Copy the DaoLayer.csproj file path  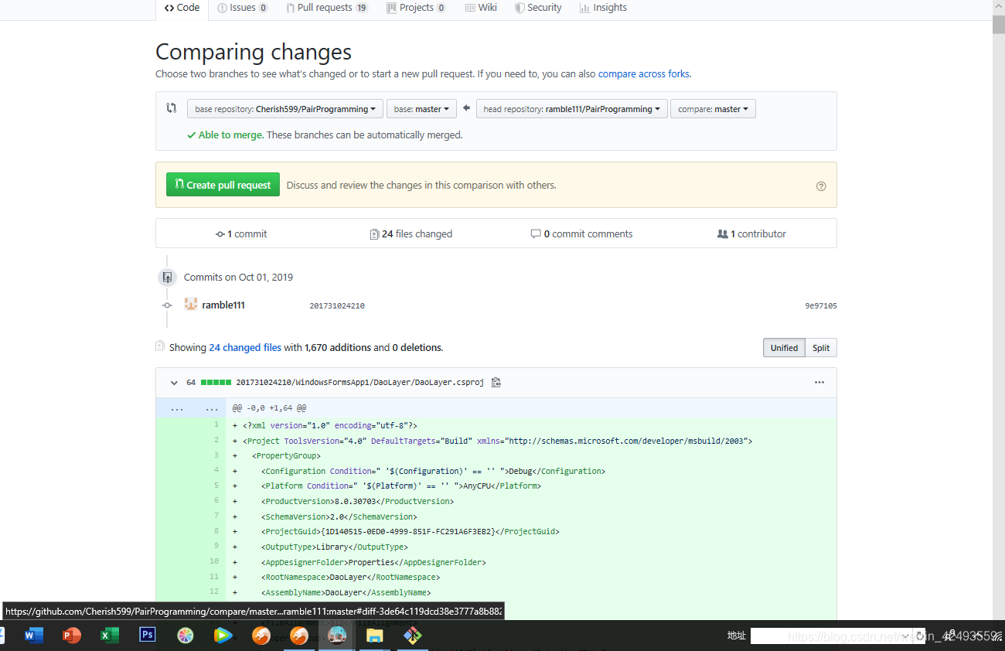coord(496,382)
